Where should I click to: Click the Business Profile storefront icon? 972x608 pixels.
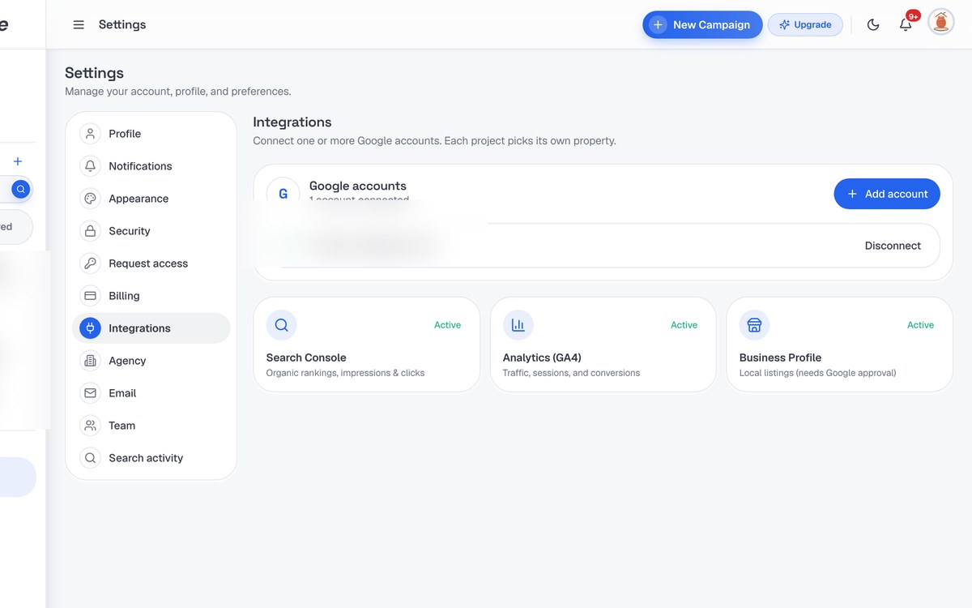(x=754, y=325)
